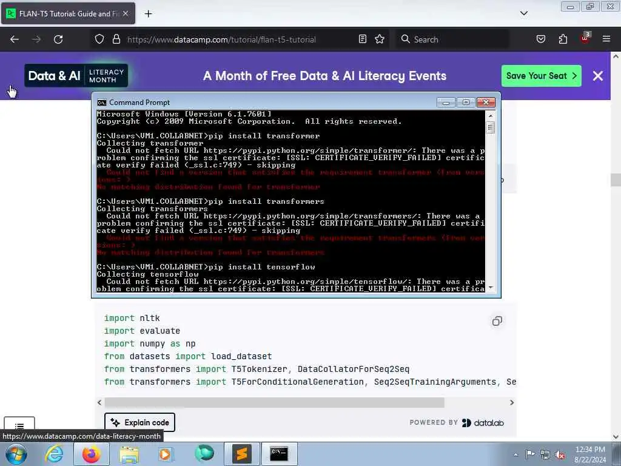Click 'Collecting tensorflow' in Command Prompt

(x=148, y=274)
